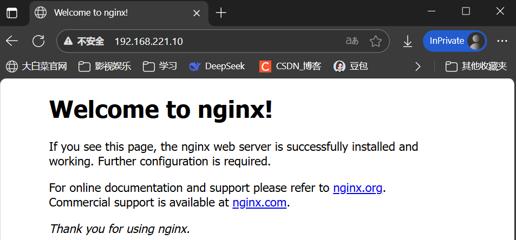Viewport: 516px width, 240px height.
Task: Open the tab actions menu icon
Action: pos(12,13)
